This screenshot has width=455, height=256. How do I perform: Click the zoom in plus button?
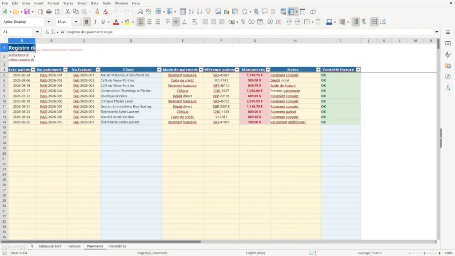click(439, 253)
